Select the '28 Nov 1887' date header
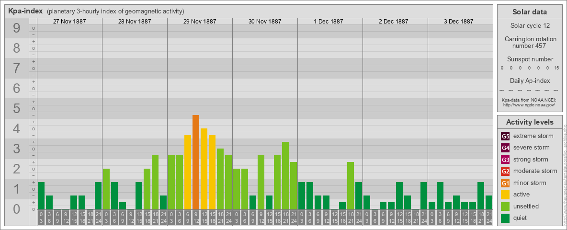This screenshot has height=230, width=567. point(135,22)
